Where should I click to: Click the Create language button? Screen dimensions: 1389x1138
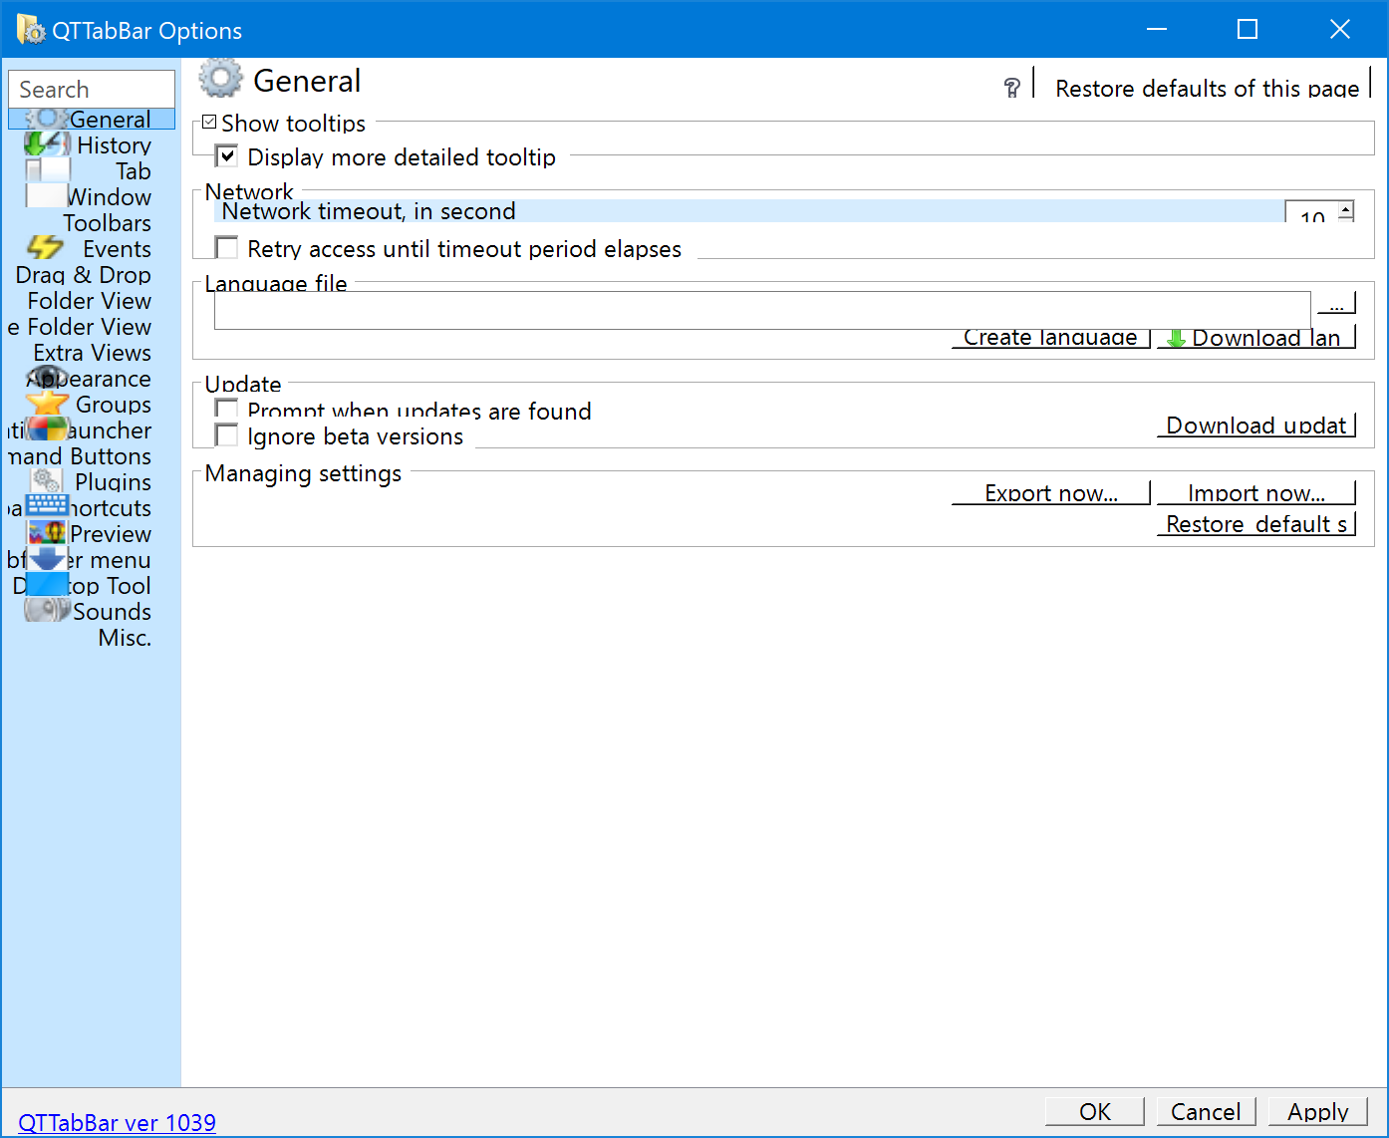(x=1051, y=337)
